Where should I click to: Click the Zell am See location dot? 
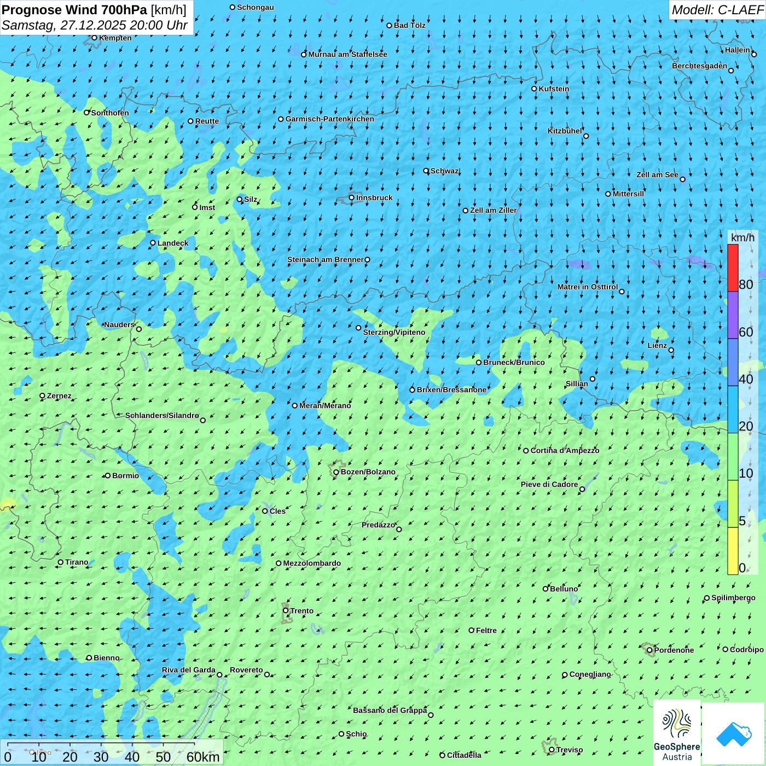click(x=682, y=179)
